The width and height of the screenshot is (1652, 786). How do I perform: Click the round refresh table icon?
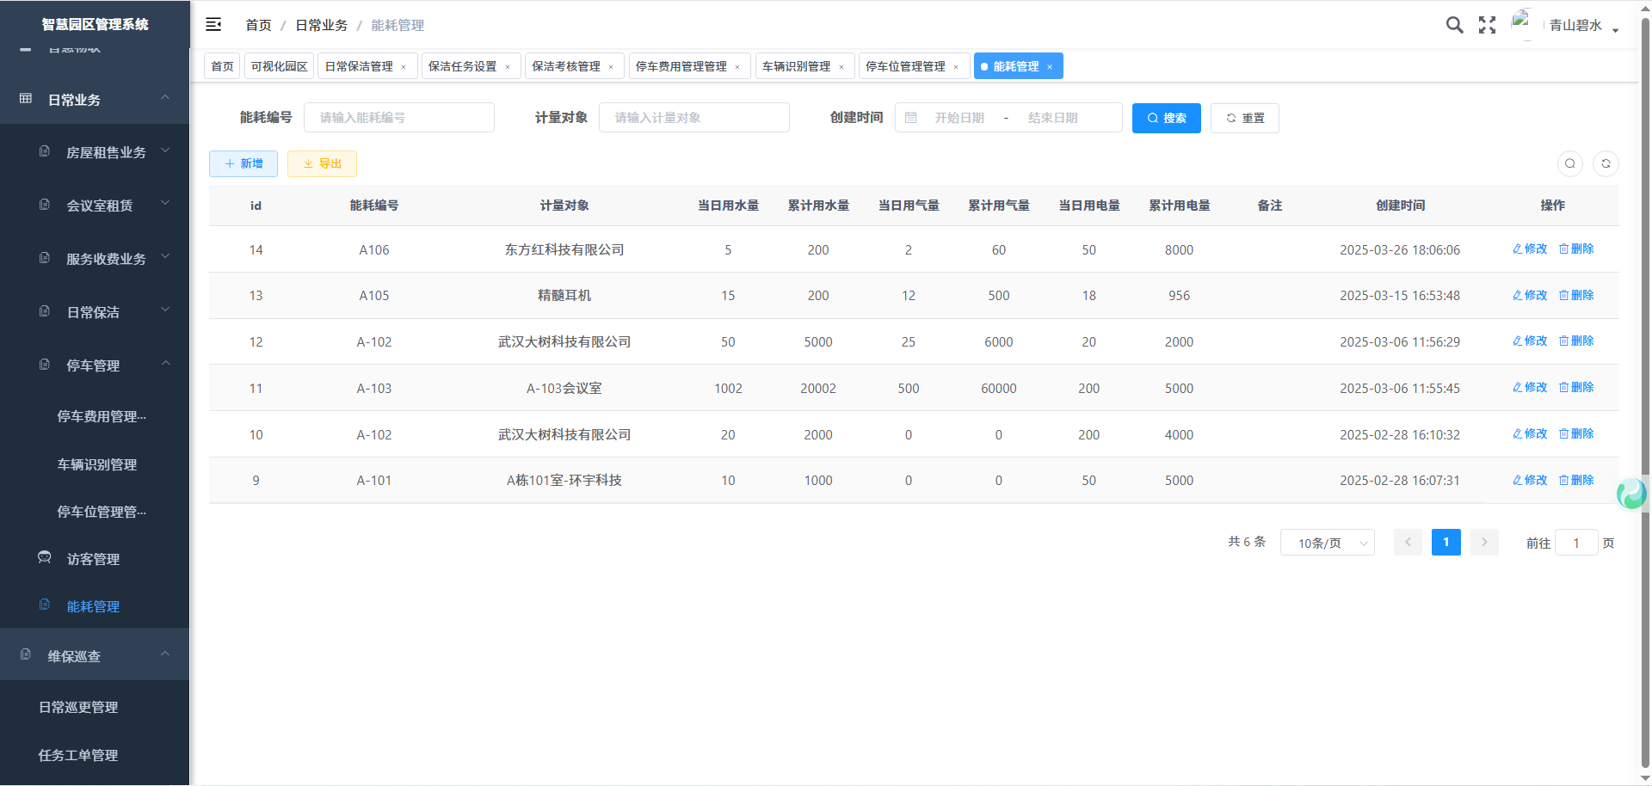coord(1606,163)
